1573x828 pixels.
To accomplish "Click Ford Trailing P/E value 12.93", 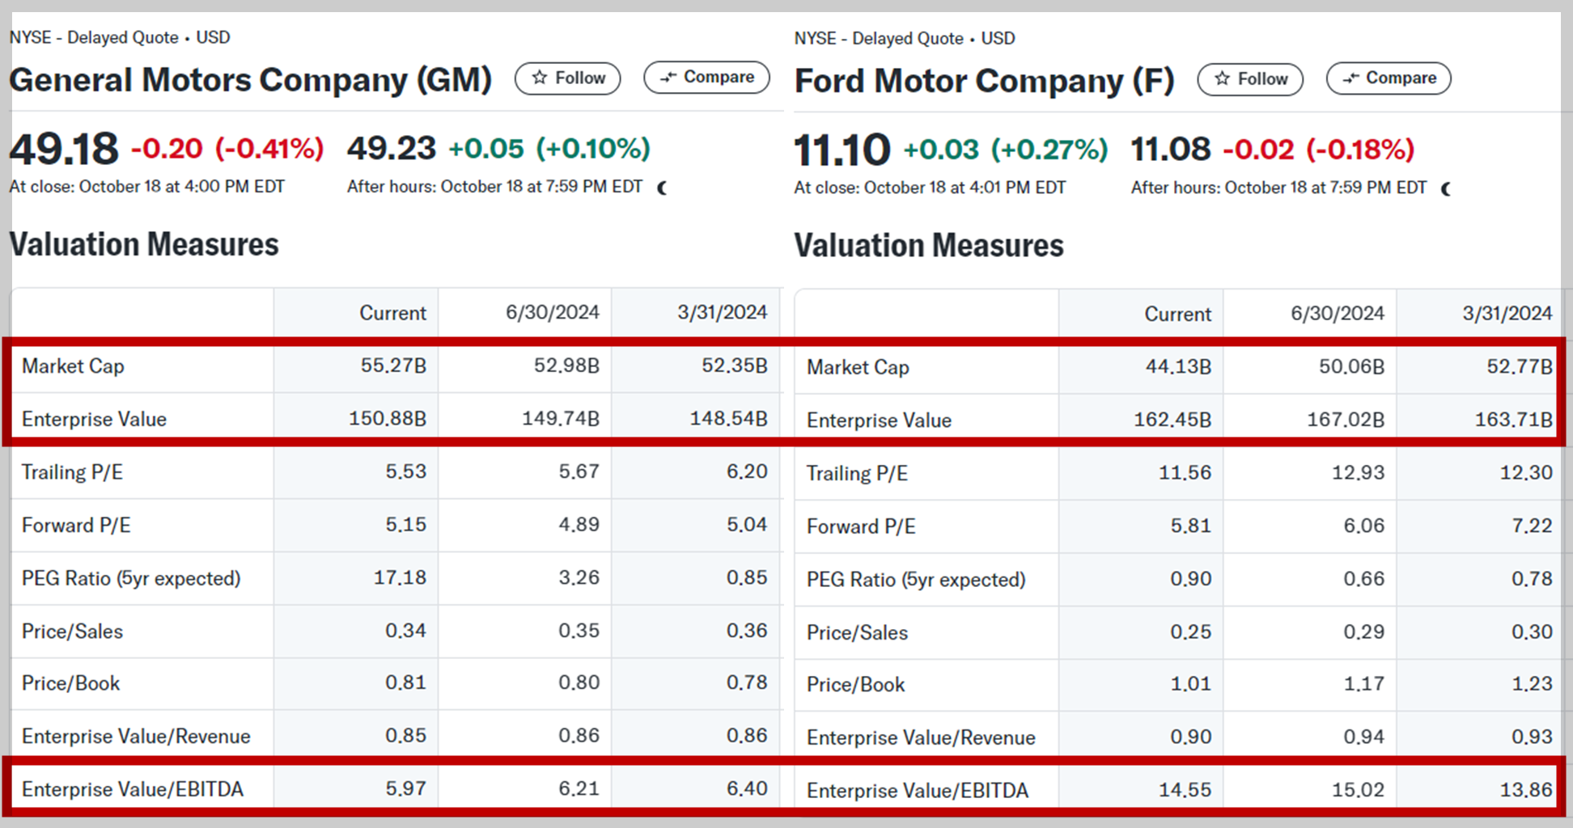I will (1358, 473).
